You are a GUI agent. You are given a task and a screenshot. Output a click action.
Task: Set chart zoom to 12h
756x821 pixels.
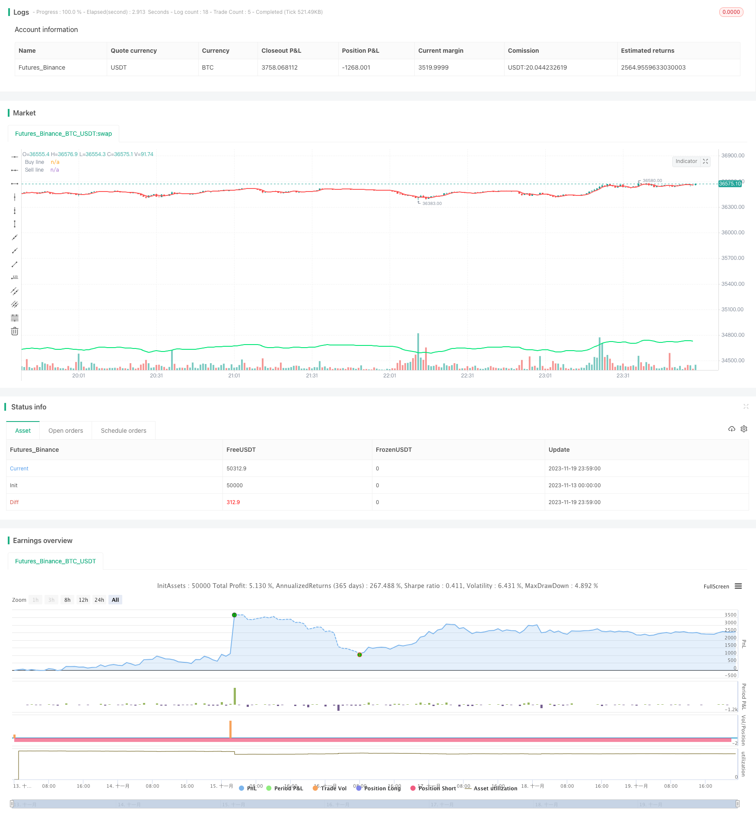click(83, 600)
